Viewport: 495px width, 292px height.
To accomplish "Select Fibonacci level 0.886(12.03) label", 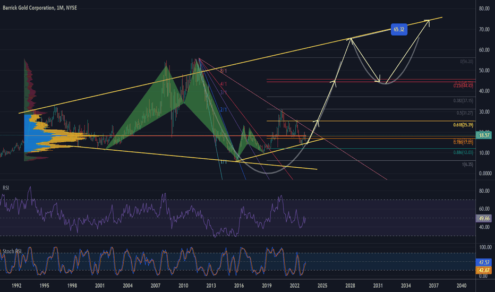I will pos(463,152).
